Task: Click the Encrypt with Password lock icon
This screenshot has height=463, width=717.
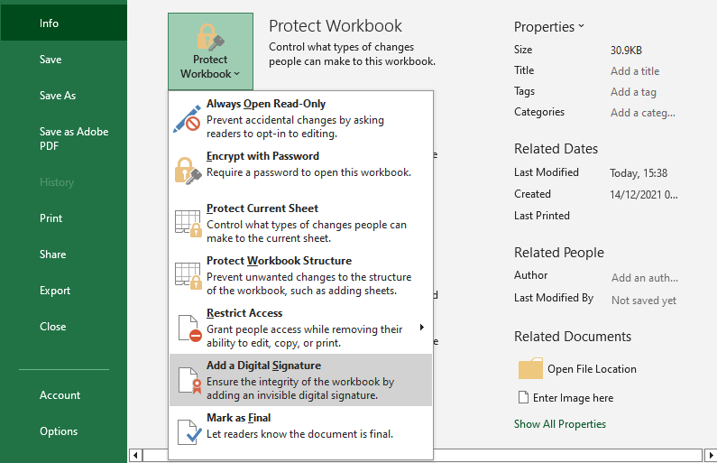Action: (x=187, y=170)
